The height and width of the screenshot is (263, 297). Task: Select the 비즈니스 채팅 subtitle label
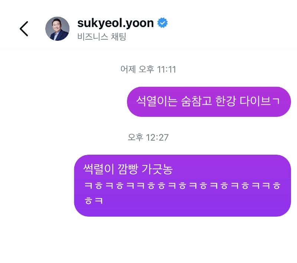[x=102, y=36]
